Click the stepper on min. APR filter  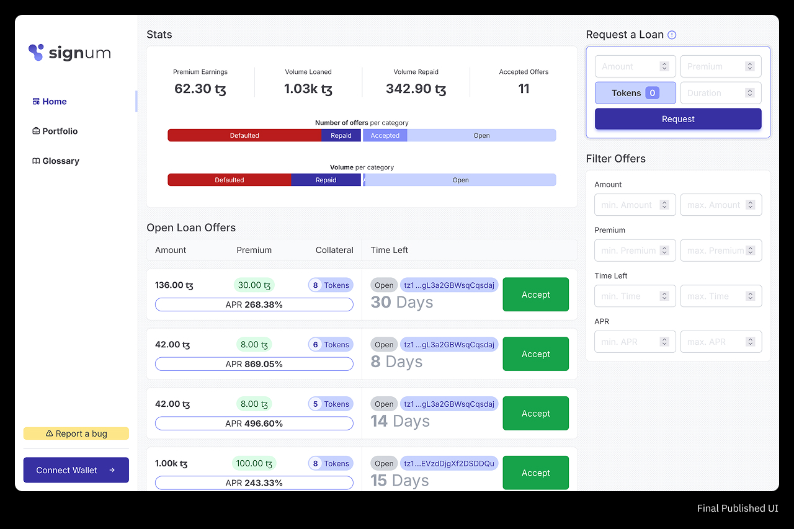coord(664,342)
